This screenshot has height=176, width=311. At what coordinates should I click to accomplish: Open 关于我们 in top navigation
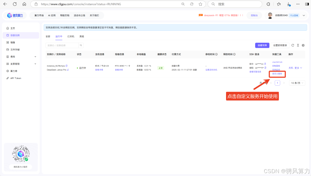(94, 16)
